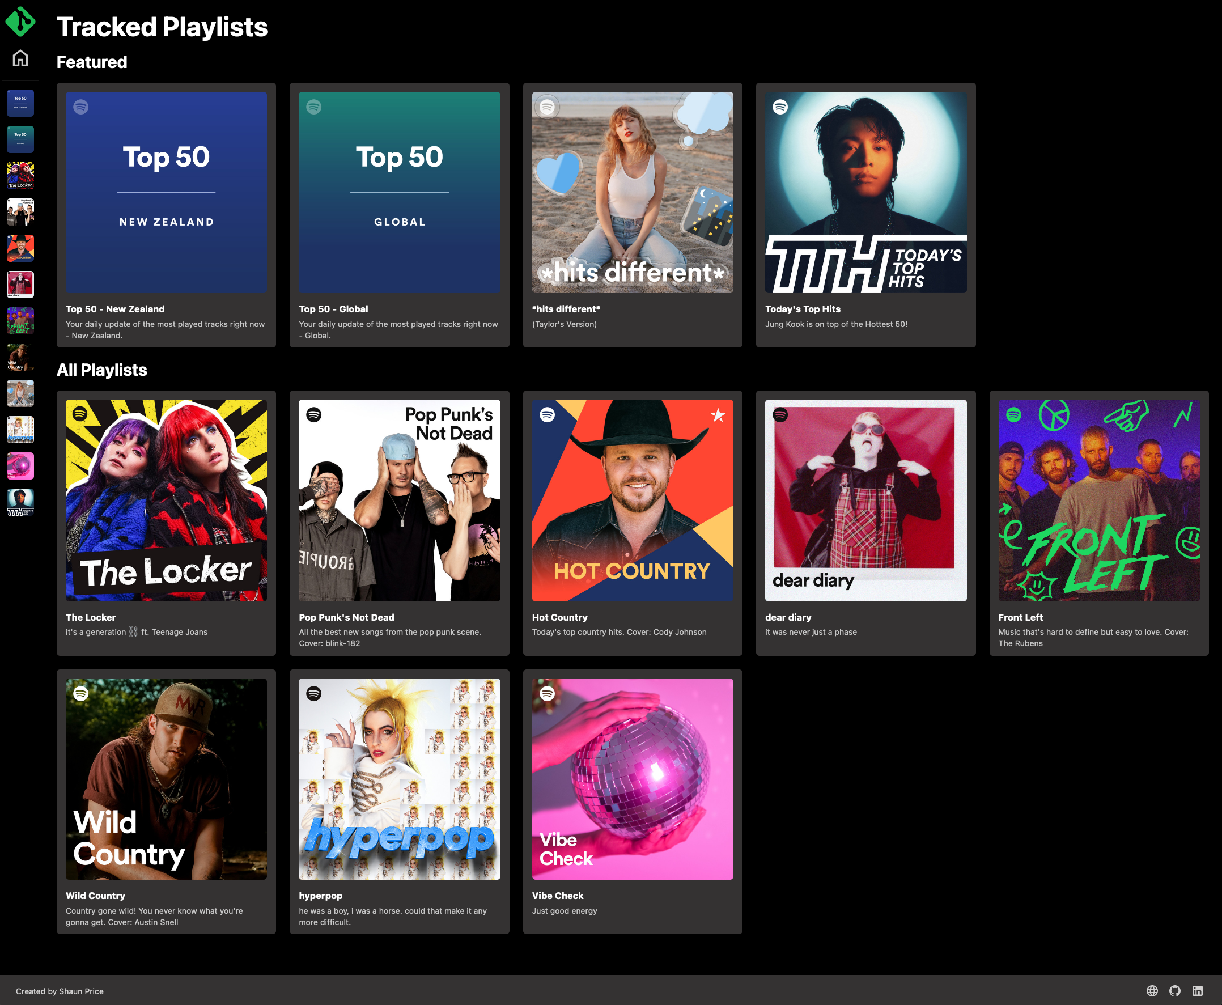Open *hits different* playlist cover
This screenshot has height=1005, width=1222.
coord(632,192)
